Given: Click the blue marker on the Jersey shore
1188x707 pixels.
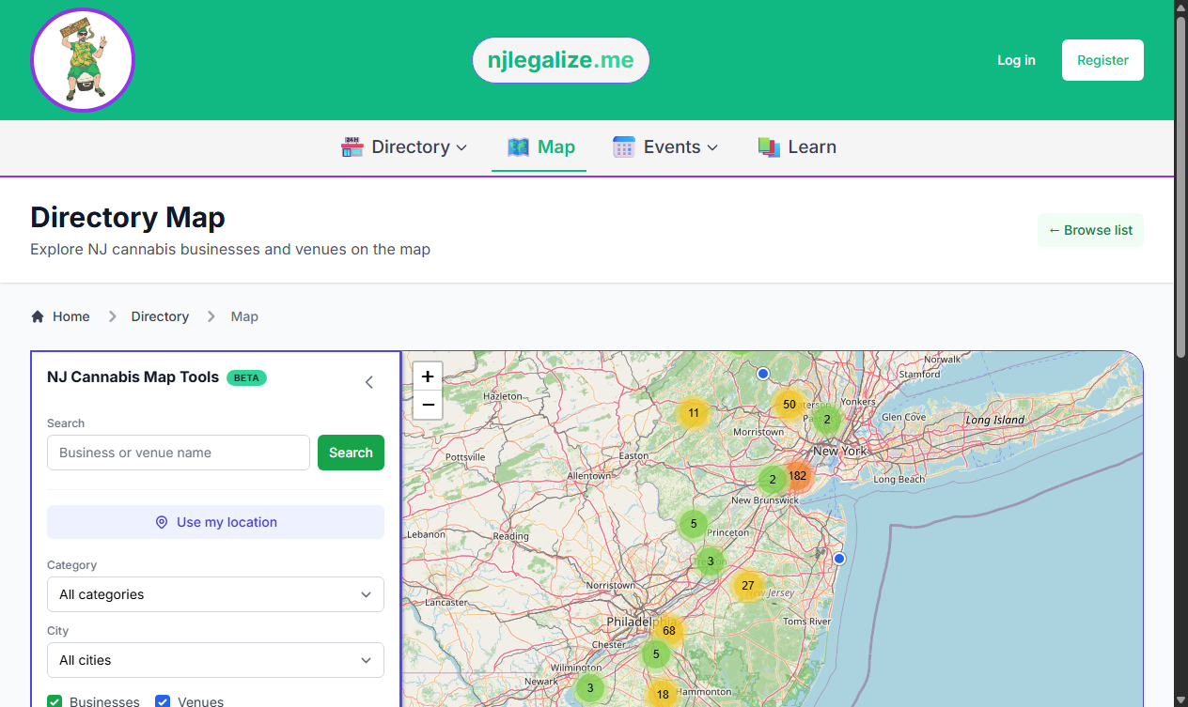Looking at the screenshot, I should (839, 559).
